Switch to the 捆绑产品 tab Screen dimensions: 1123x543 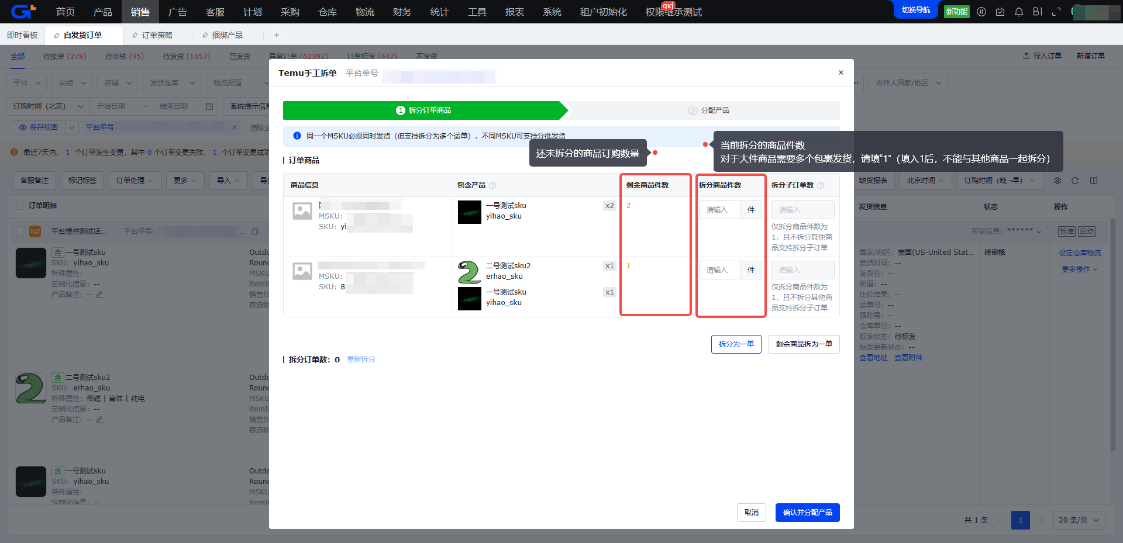pos(228,35)
